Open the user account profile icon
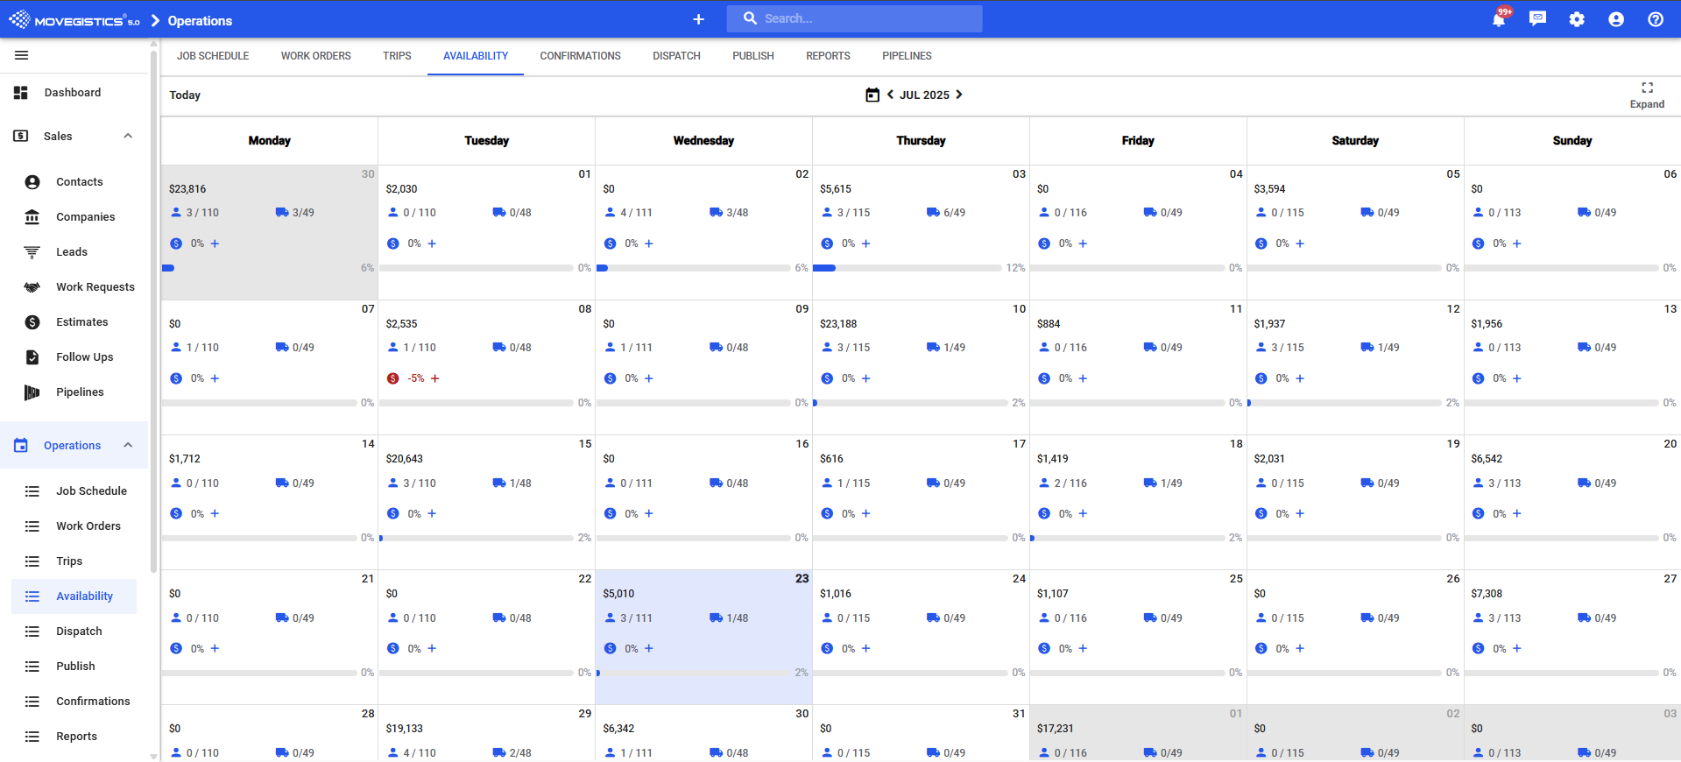Image resolution: width=1681 pixels, height=762 pixels. (x=1616, y=19)
